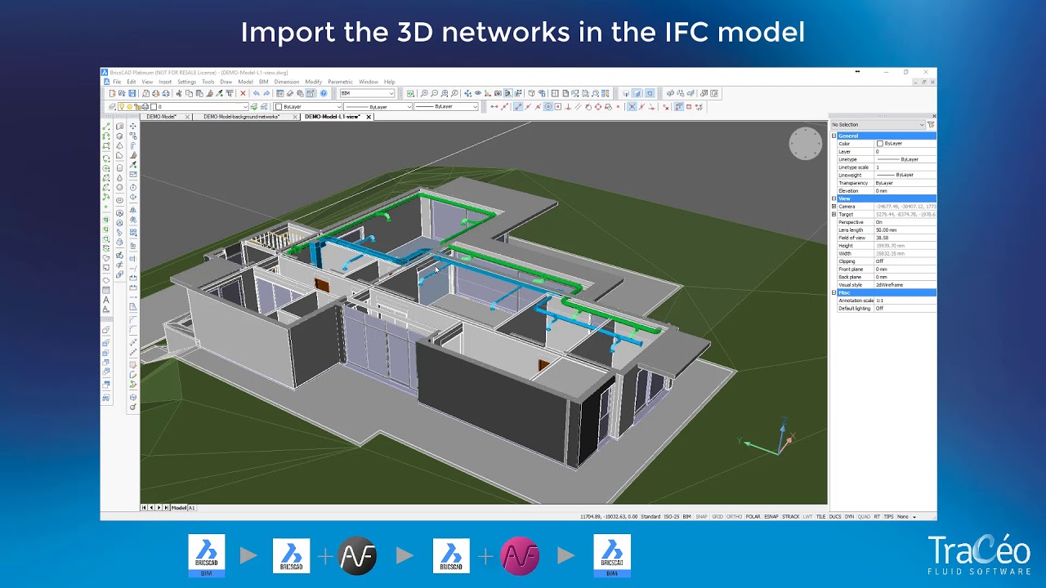1046x588 pixels.
Task: Click the Text tool 'A' icon in left toolbar
Action: coord(106,300)
